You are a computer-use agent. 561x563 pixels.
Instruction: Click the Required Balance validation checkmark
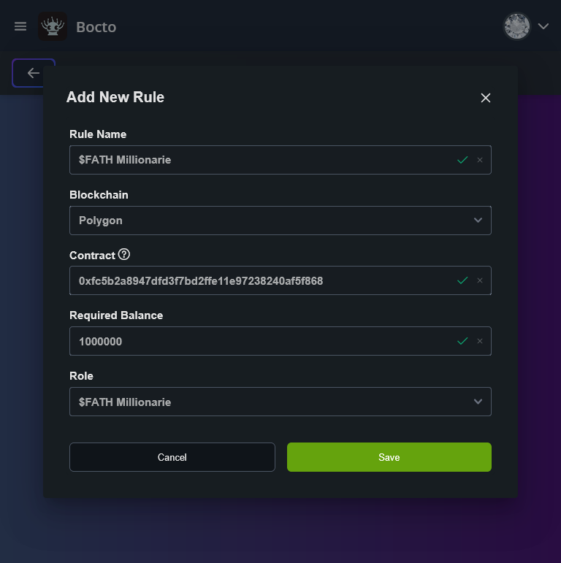coord(462,341)
